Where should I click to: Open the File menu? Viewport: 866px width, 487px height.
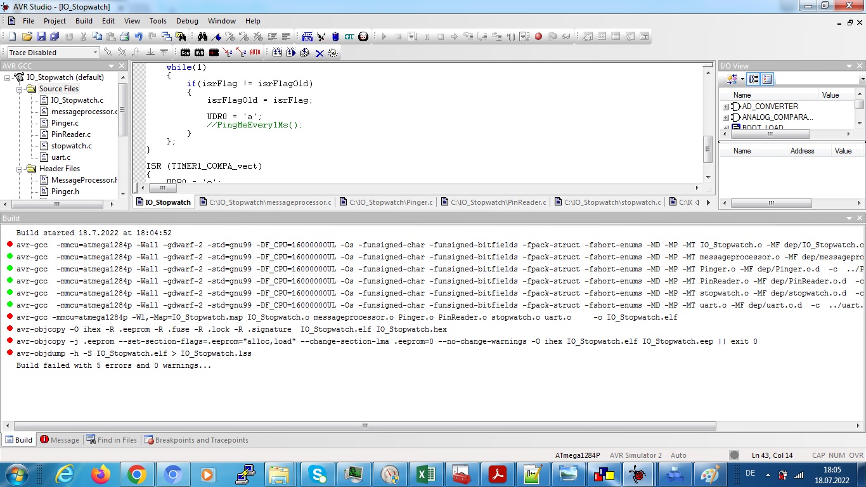(x=29, y=21)
